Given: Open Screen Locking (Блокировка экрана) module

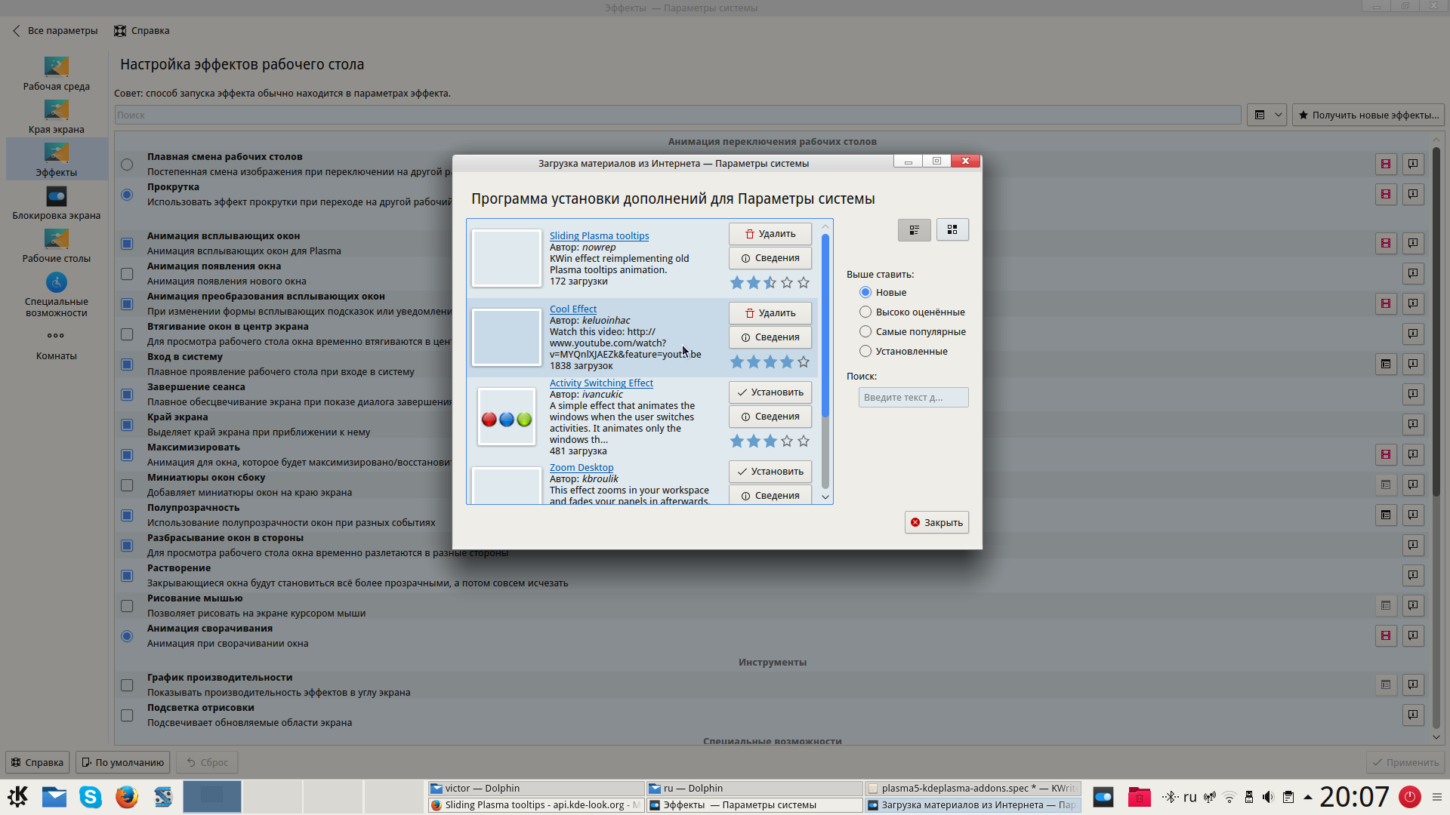Looking at the screenshot, I should (x=56, y=204).
